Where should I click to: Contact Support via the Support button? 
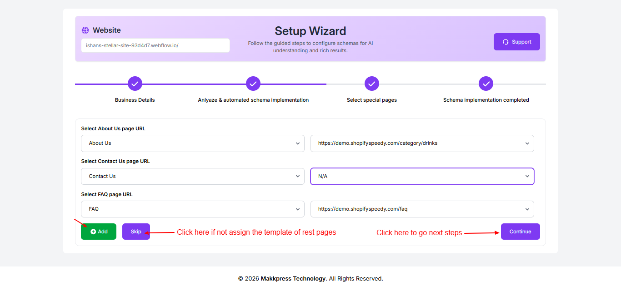(517, 42)
